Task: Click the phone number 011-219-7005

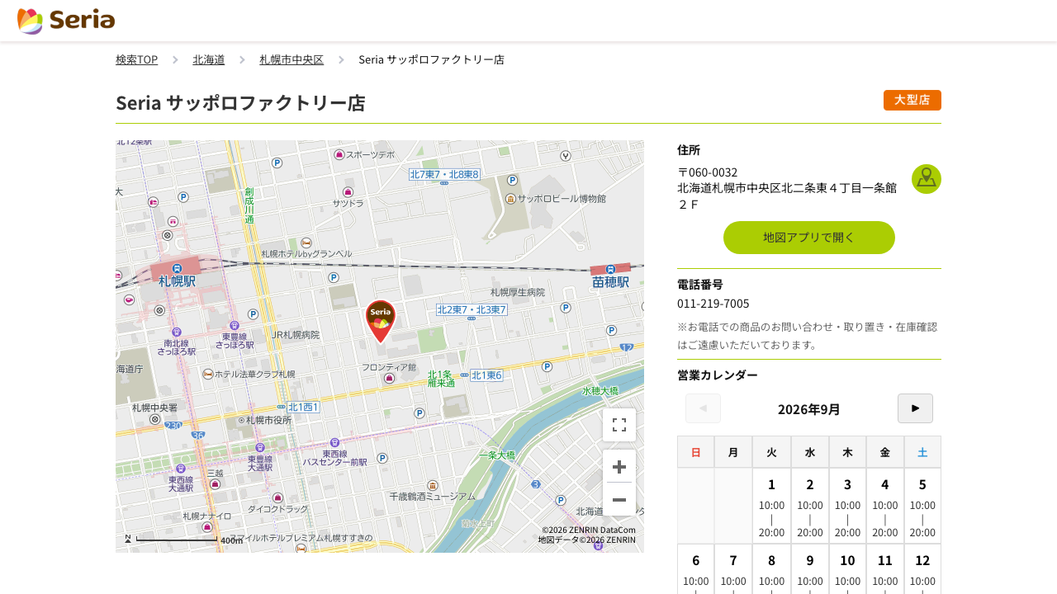Action: click(x=713, y=304)
